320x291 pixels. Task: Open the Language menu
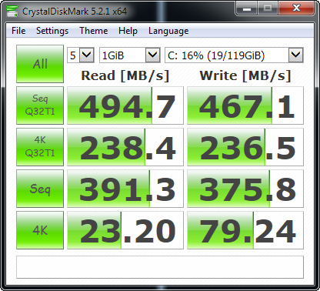click(168, 31)
